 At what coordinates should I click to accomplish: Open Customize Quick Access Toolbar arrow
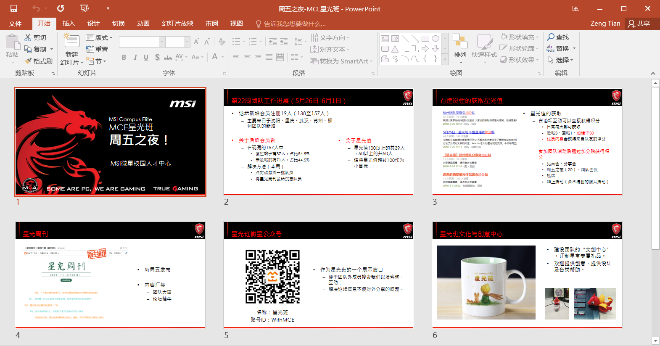click(108, 8)
